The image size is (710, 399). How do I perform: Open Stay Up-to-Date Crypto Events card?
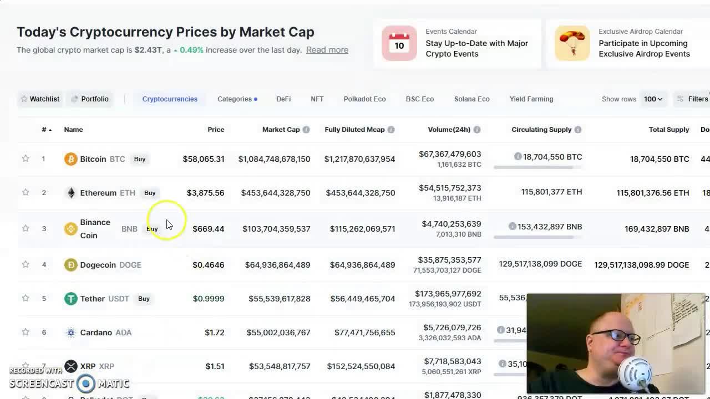458,43
